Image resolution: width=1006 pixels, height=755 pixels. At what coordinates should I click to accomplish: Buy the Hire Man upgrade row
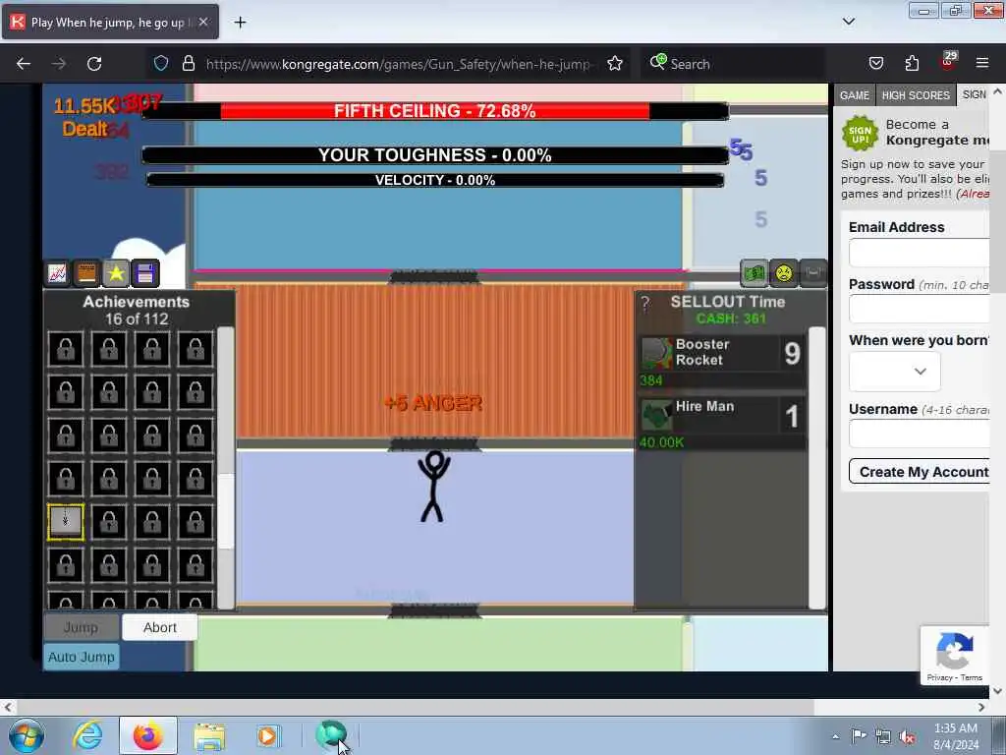coord(722,424)
